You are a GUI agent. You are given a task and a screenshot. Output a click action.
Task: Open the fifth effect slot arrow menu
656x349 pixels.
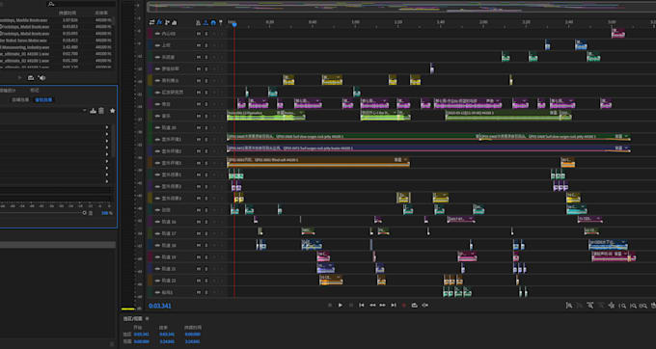pyautogui.click(x=107, y=154)
